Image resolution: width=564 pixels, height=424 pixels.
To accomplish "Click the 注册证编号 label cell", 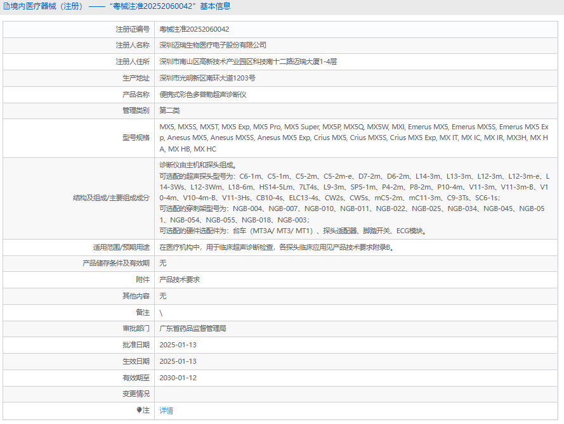I will click(79, 29).
